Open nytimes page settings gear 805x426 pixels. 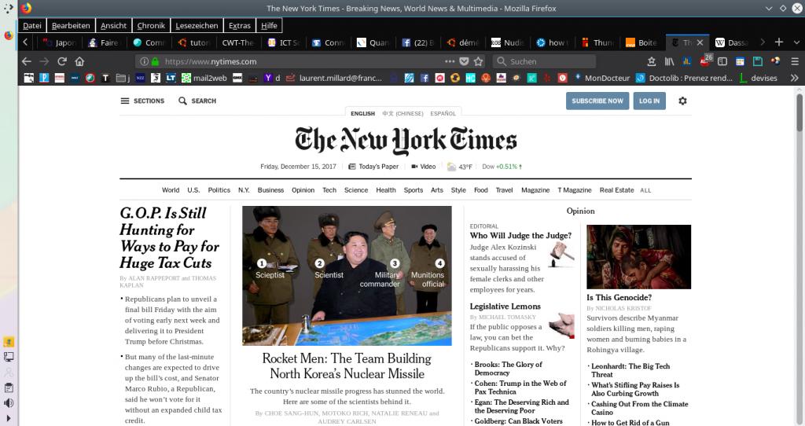tap(682, 101)
